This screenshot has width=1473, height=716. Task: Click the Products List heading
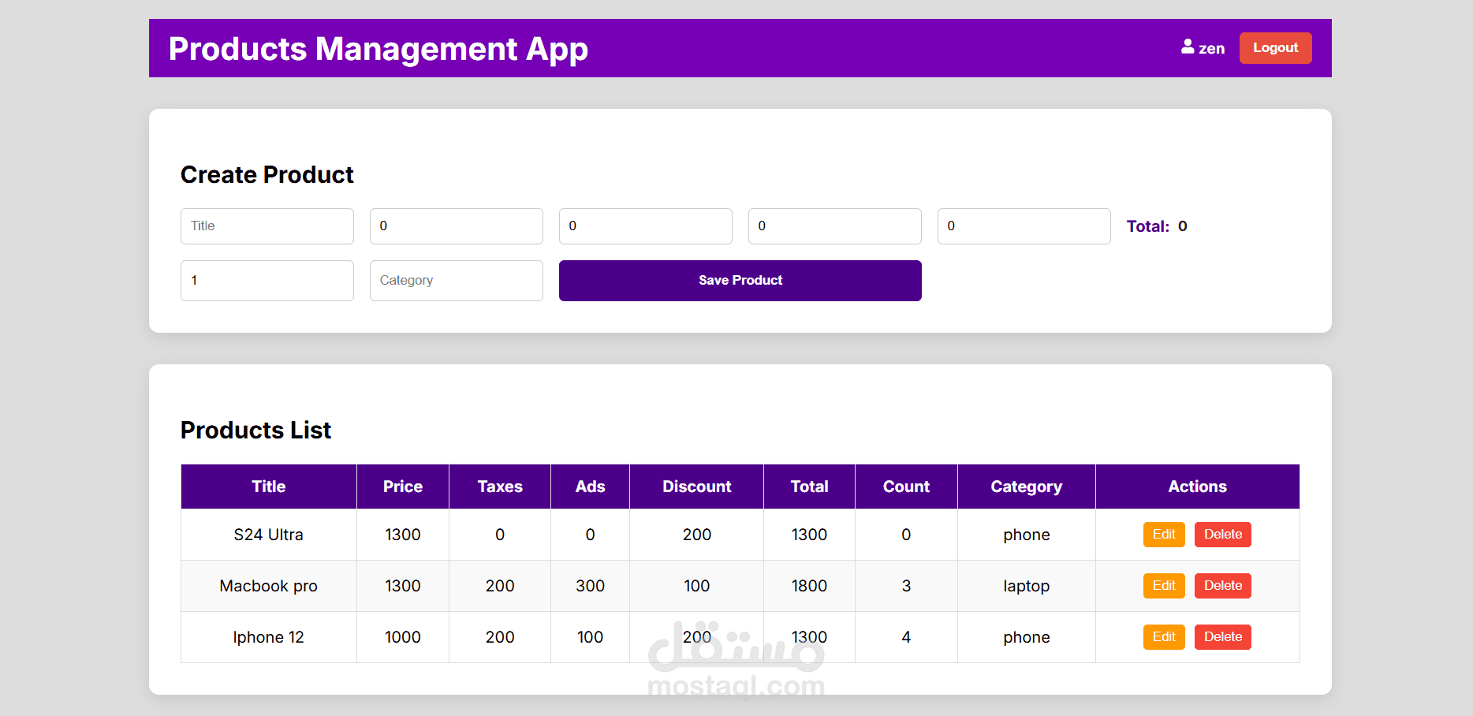tap(255, 431)
